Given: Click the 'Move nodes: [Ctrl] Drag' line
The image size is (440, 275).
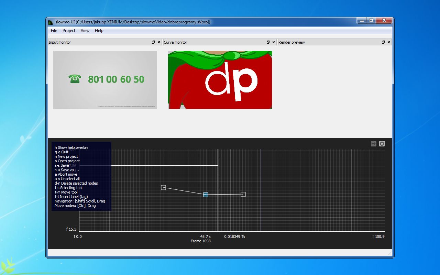Looking at the screenshot, I should pyautogui.click(x=75, y=206).
